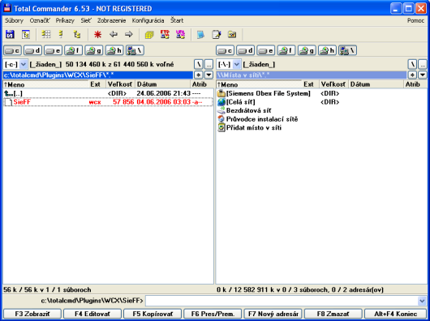
Task: Select drive h in right panel drive bar
Action: pyautogui.click(x=327, y=50)
